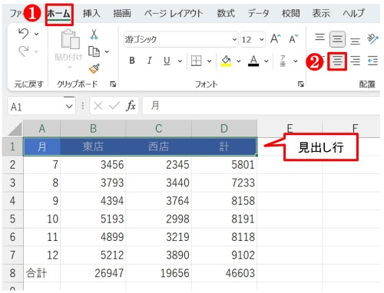The height and width of the screenshot is (293, 384).
Task: Open the 数式 ribbon tab
Action: point(226,13)
